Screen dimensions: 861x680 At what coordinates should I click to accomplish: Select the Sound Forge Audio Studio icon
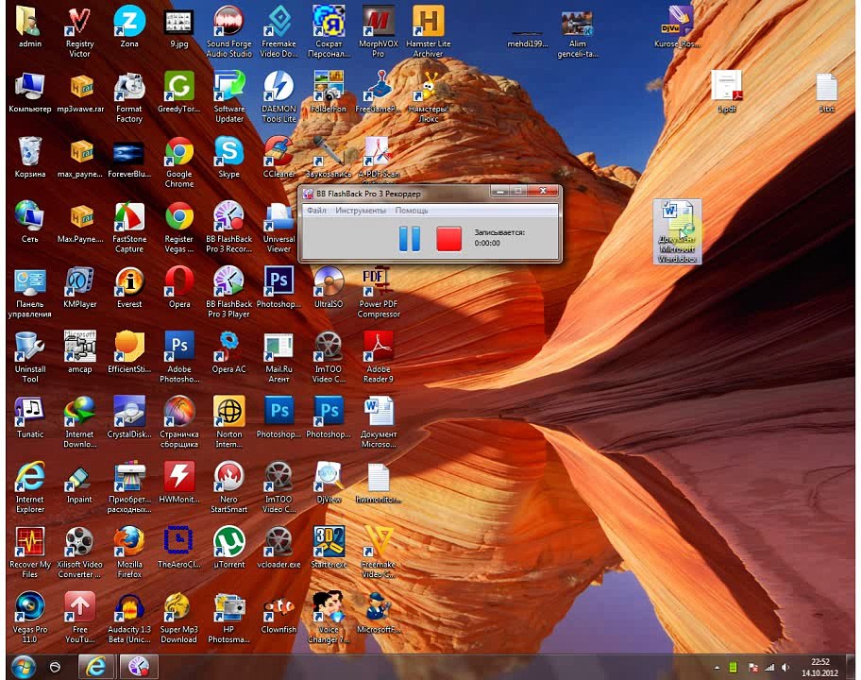click(229, 33)
